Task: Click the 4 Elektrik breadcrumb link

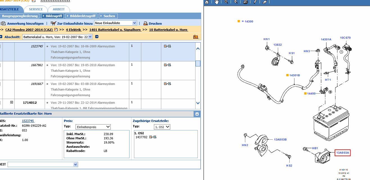Action: pos(73,30)
